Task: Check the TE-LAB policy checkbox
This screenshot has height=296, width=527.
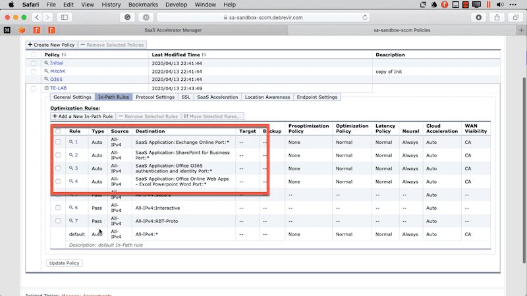Action: (x=34, y=88)
